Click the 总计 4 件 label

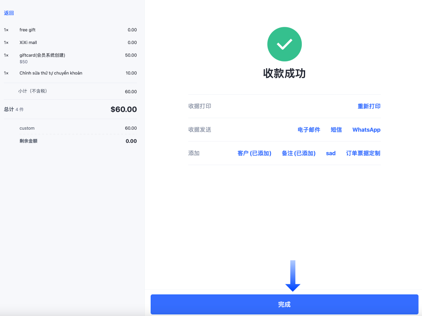coord(14,109)
